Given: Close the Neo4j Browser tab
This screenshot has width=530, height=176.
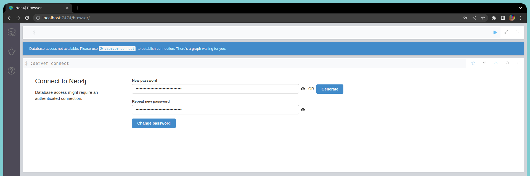Looking at the screenshot, I should 67,8.
